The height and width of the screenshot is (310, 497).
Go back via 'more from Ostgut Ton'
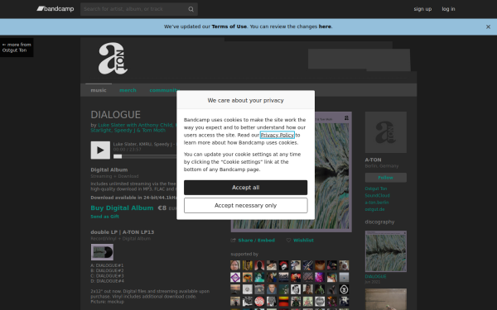point(17,47)
